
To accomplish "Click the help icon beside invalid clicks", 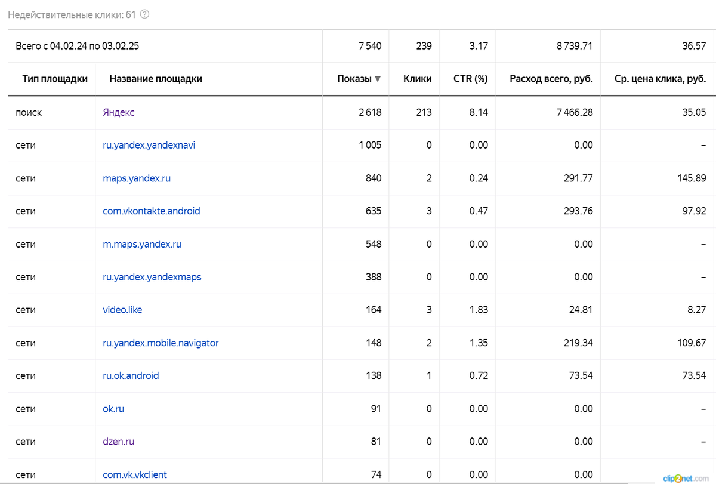I will (x=144, y=14).
